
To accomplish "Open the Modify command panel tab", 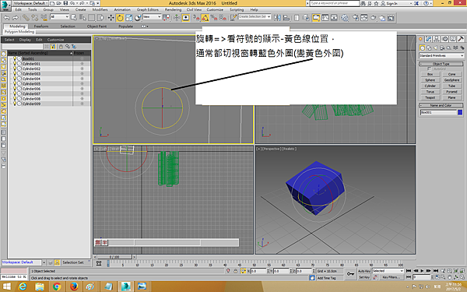I will tap(429, 39).
